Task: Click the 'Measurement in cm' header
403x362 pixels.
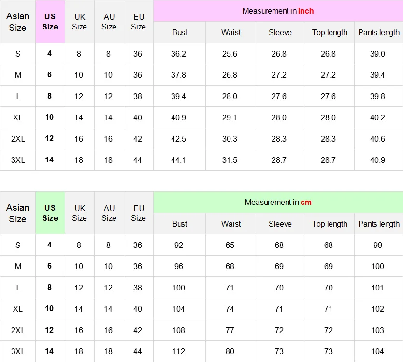Action: click(x=278, y=203)
